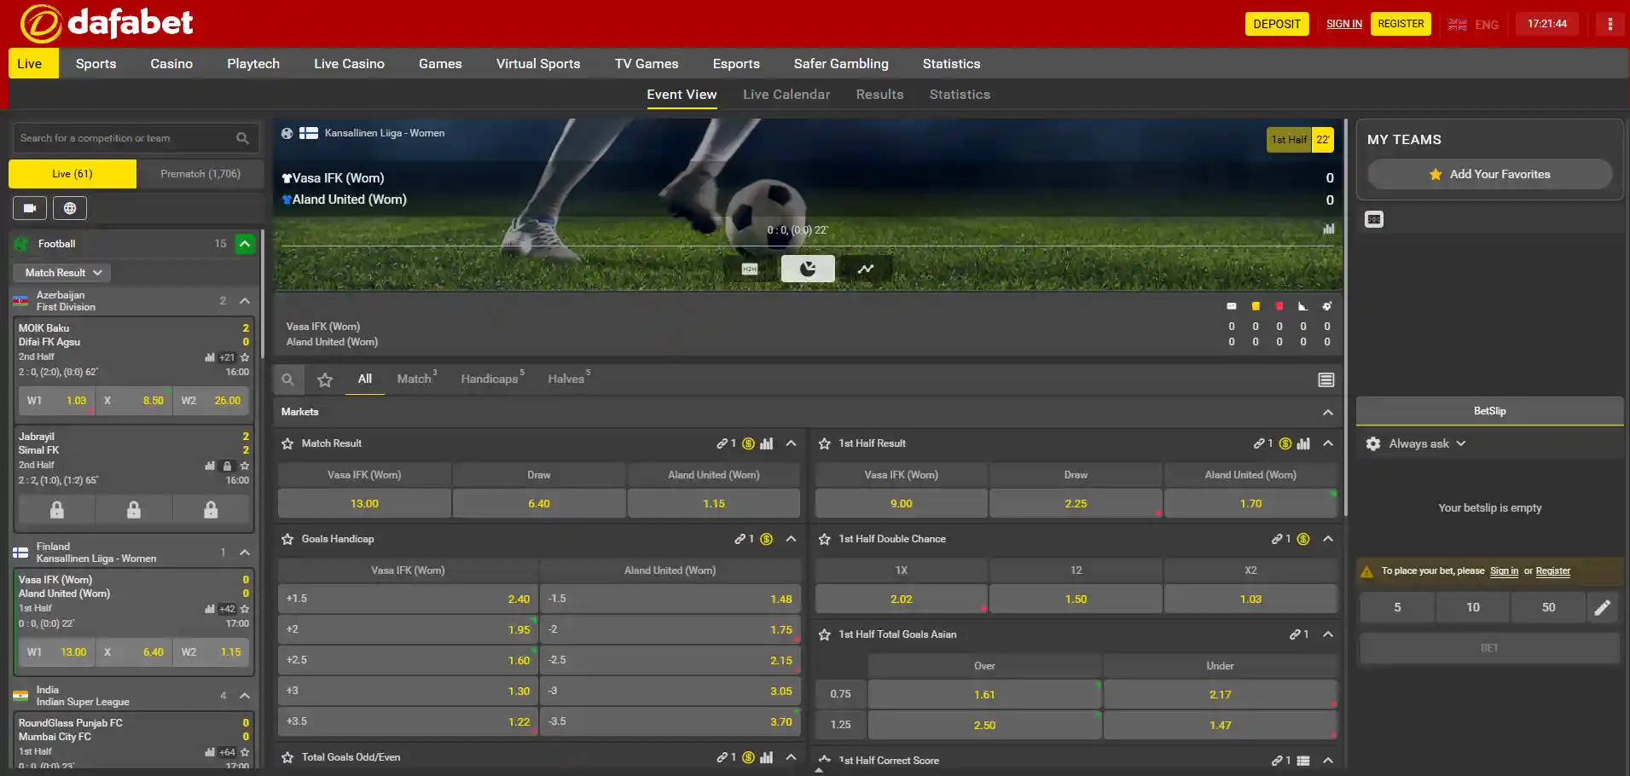1630x776 pixels.
Task: Click the 1st Half Result cashout coin icon
Action: coord(1285,443)
